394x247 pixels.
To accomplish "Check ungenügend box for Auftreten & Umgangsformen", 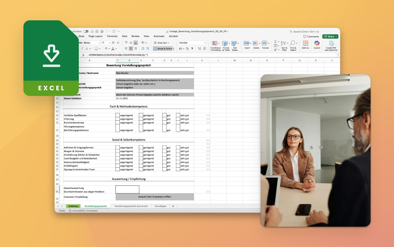I will pos(117,148).
